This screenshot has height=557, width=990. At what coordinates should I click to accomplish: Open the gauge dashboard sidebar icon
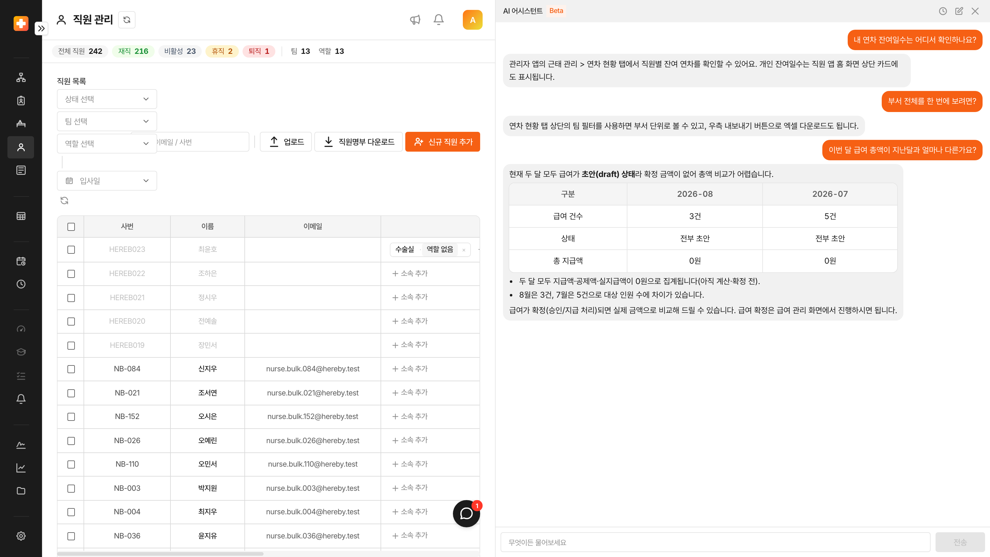(21, 329)
